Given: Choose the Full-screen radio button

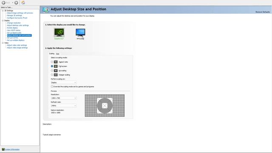Looking at the screenshot, I should 52,66.
